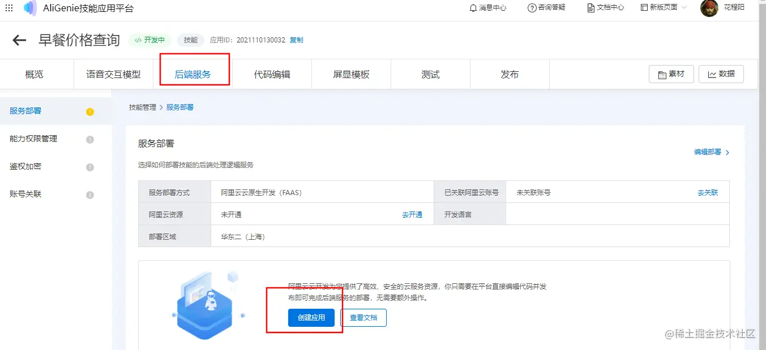
Task: Click the gray status icon beside 能力权限管理
Action: pyautogui.click(x=90, y=140)
